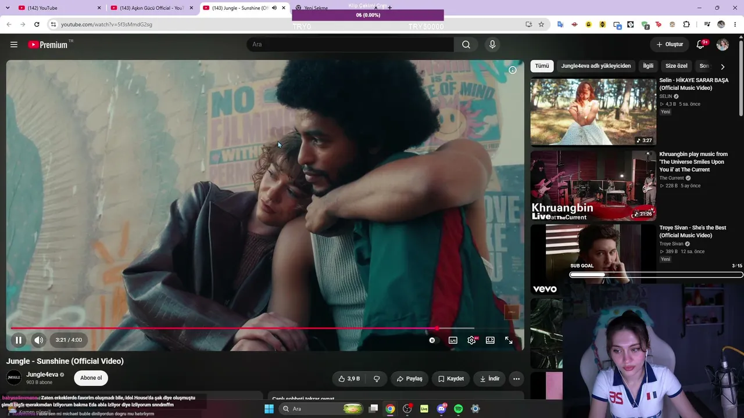Viewport: 744px width, 418px height.
Task: View site information icon in address bar
Action: [53, 24]
